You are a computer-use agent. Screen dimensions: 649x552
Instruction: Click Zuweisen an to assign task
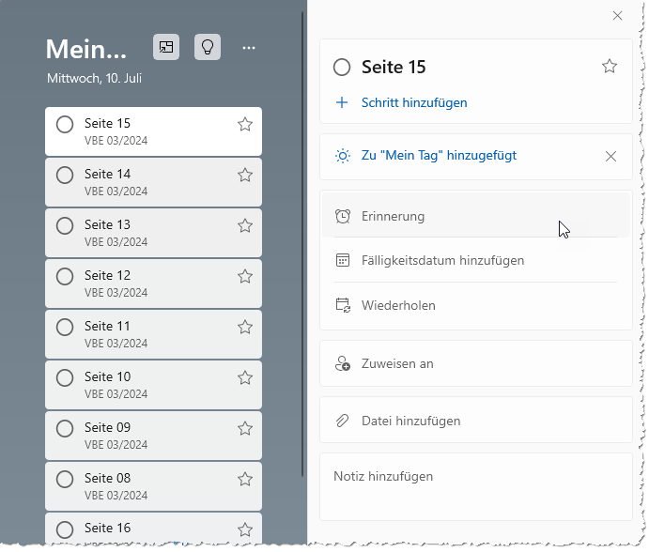click(x=397, y=363)
